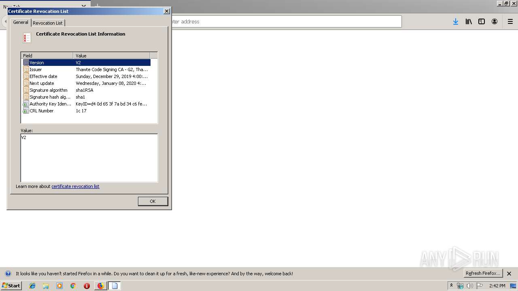Click the Thawte Code Signing CA value

(112, 70)
